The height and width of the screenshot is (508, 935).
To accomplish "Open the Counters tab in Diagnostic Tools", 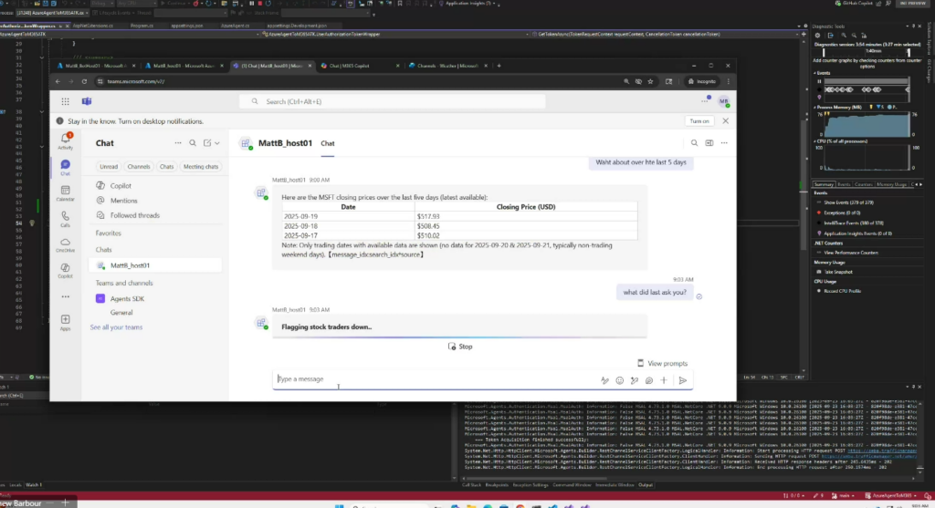I will (863, 184).
